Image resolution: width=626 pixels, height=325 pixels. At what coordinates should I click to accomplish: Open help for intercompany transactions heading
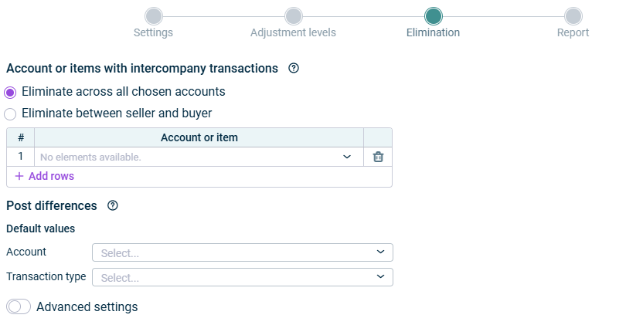click(x=294, y=68)
